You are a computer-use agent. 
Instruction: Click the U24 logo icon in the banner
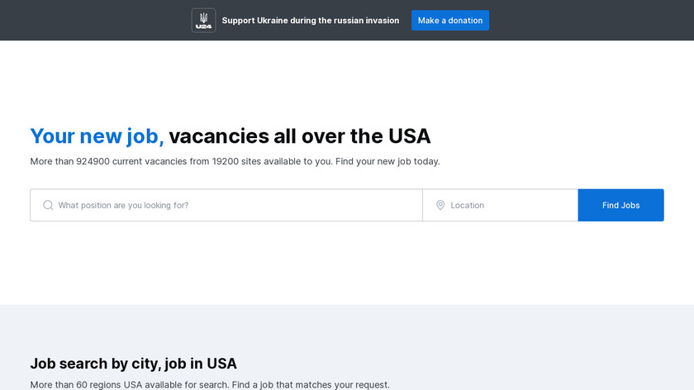pyautogui.click(x=203, y=21)
